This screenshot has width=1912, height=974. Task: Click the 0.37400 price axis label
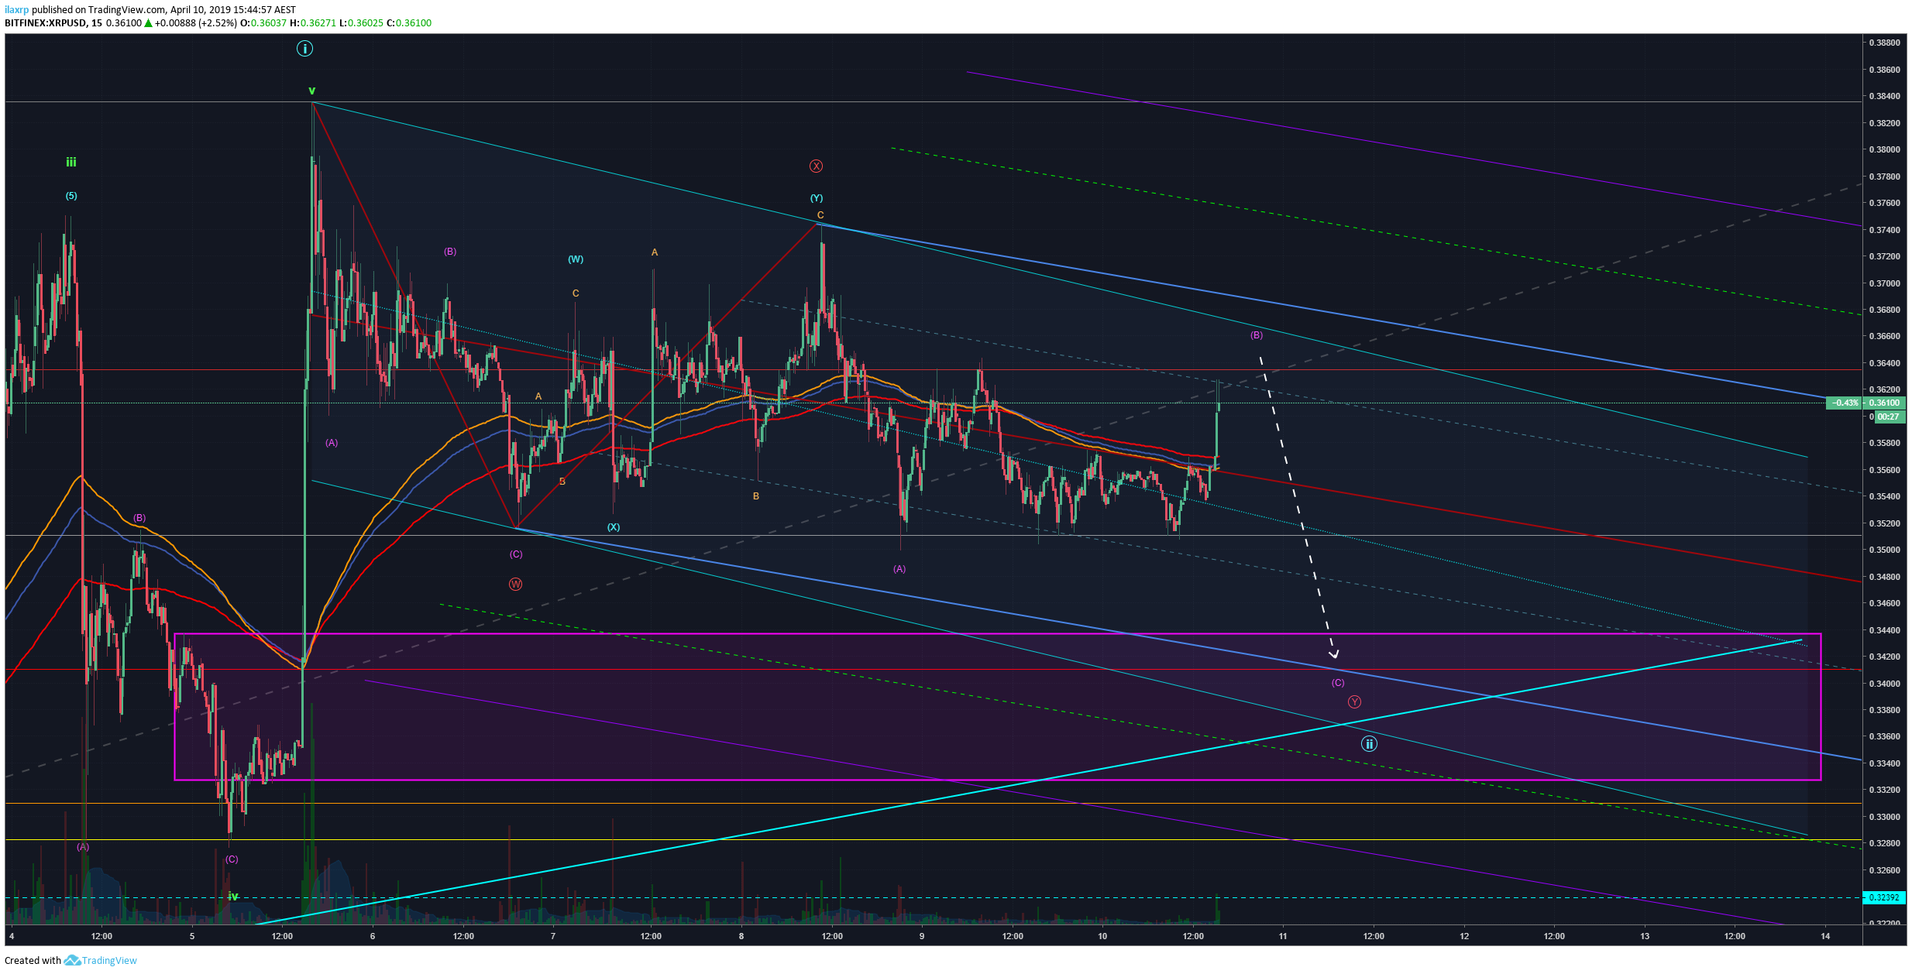click(x=1885, y=230)
